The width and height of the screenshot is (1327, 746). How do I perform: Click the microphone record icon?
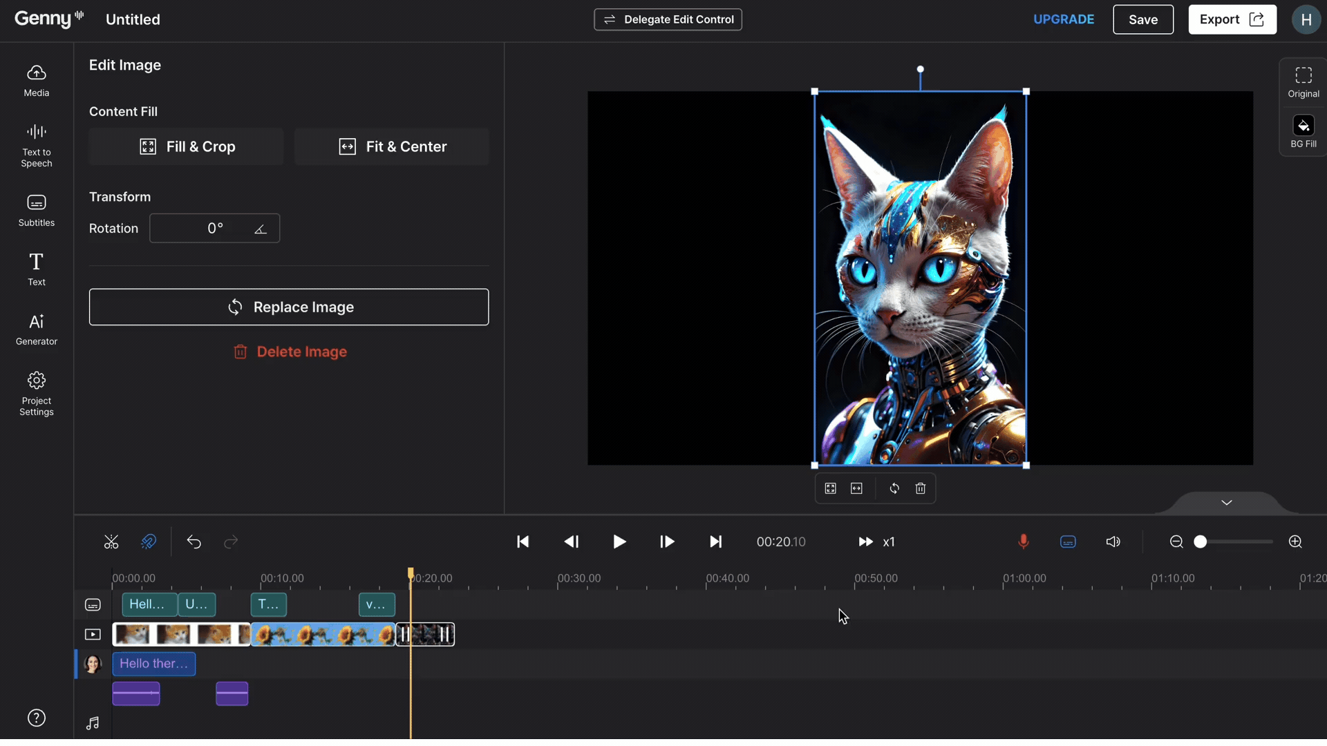click(1024, 542)
